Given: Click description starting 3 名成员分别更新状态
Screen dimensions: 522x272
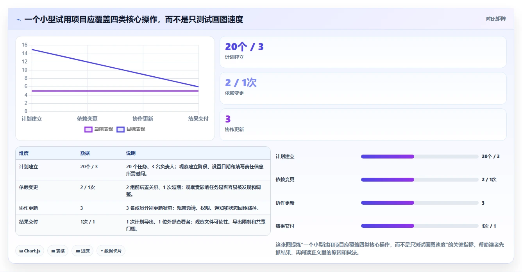Looking at the screenshot, I should pyautogui.click(x=193, y=208).
